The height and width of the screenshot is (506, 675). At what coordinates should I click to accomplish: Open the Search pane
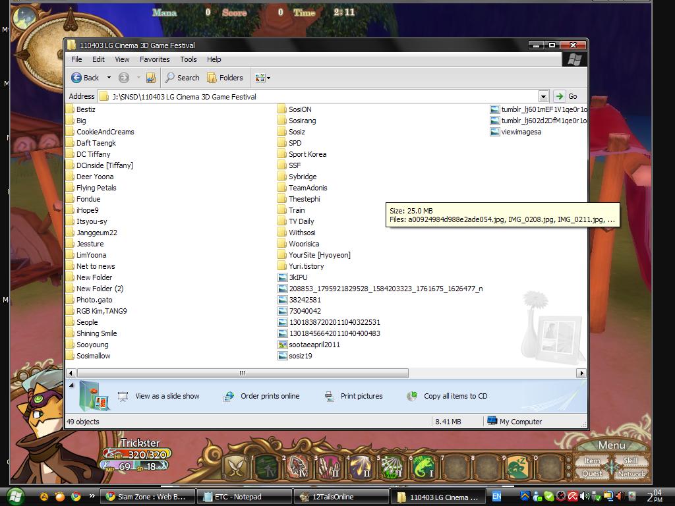point(182,78)
